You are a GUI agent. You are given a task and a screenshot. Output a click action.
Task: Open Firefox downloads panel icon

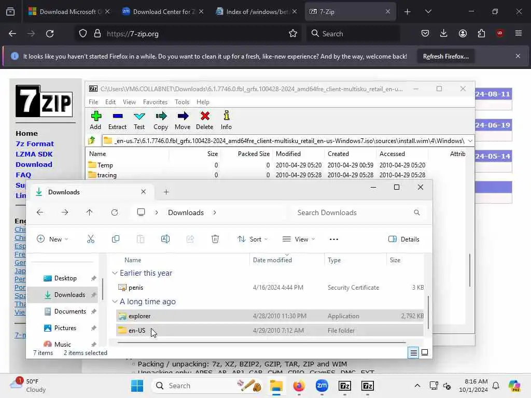[444, 34]
